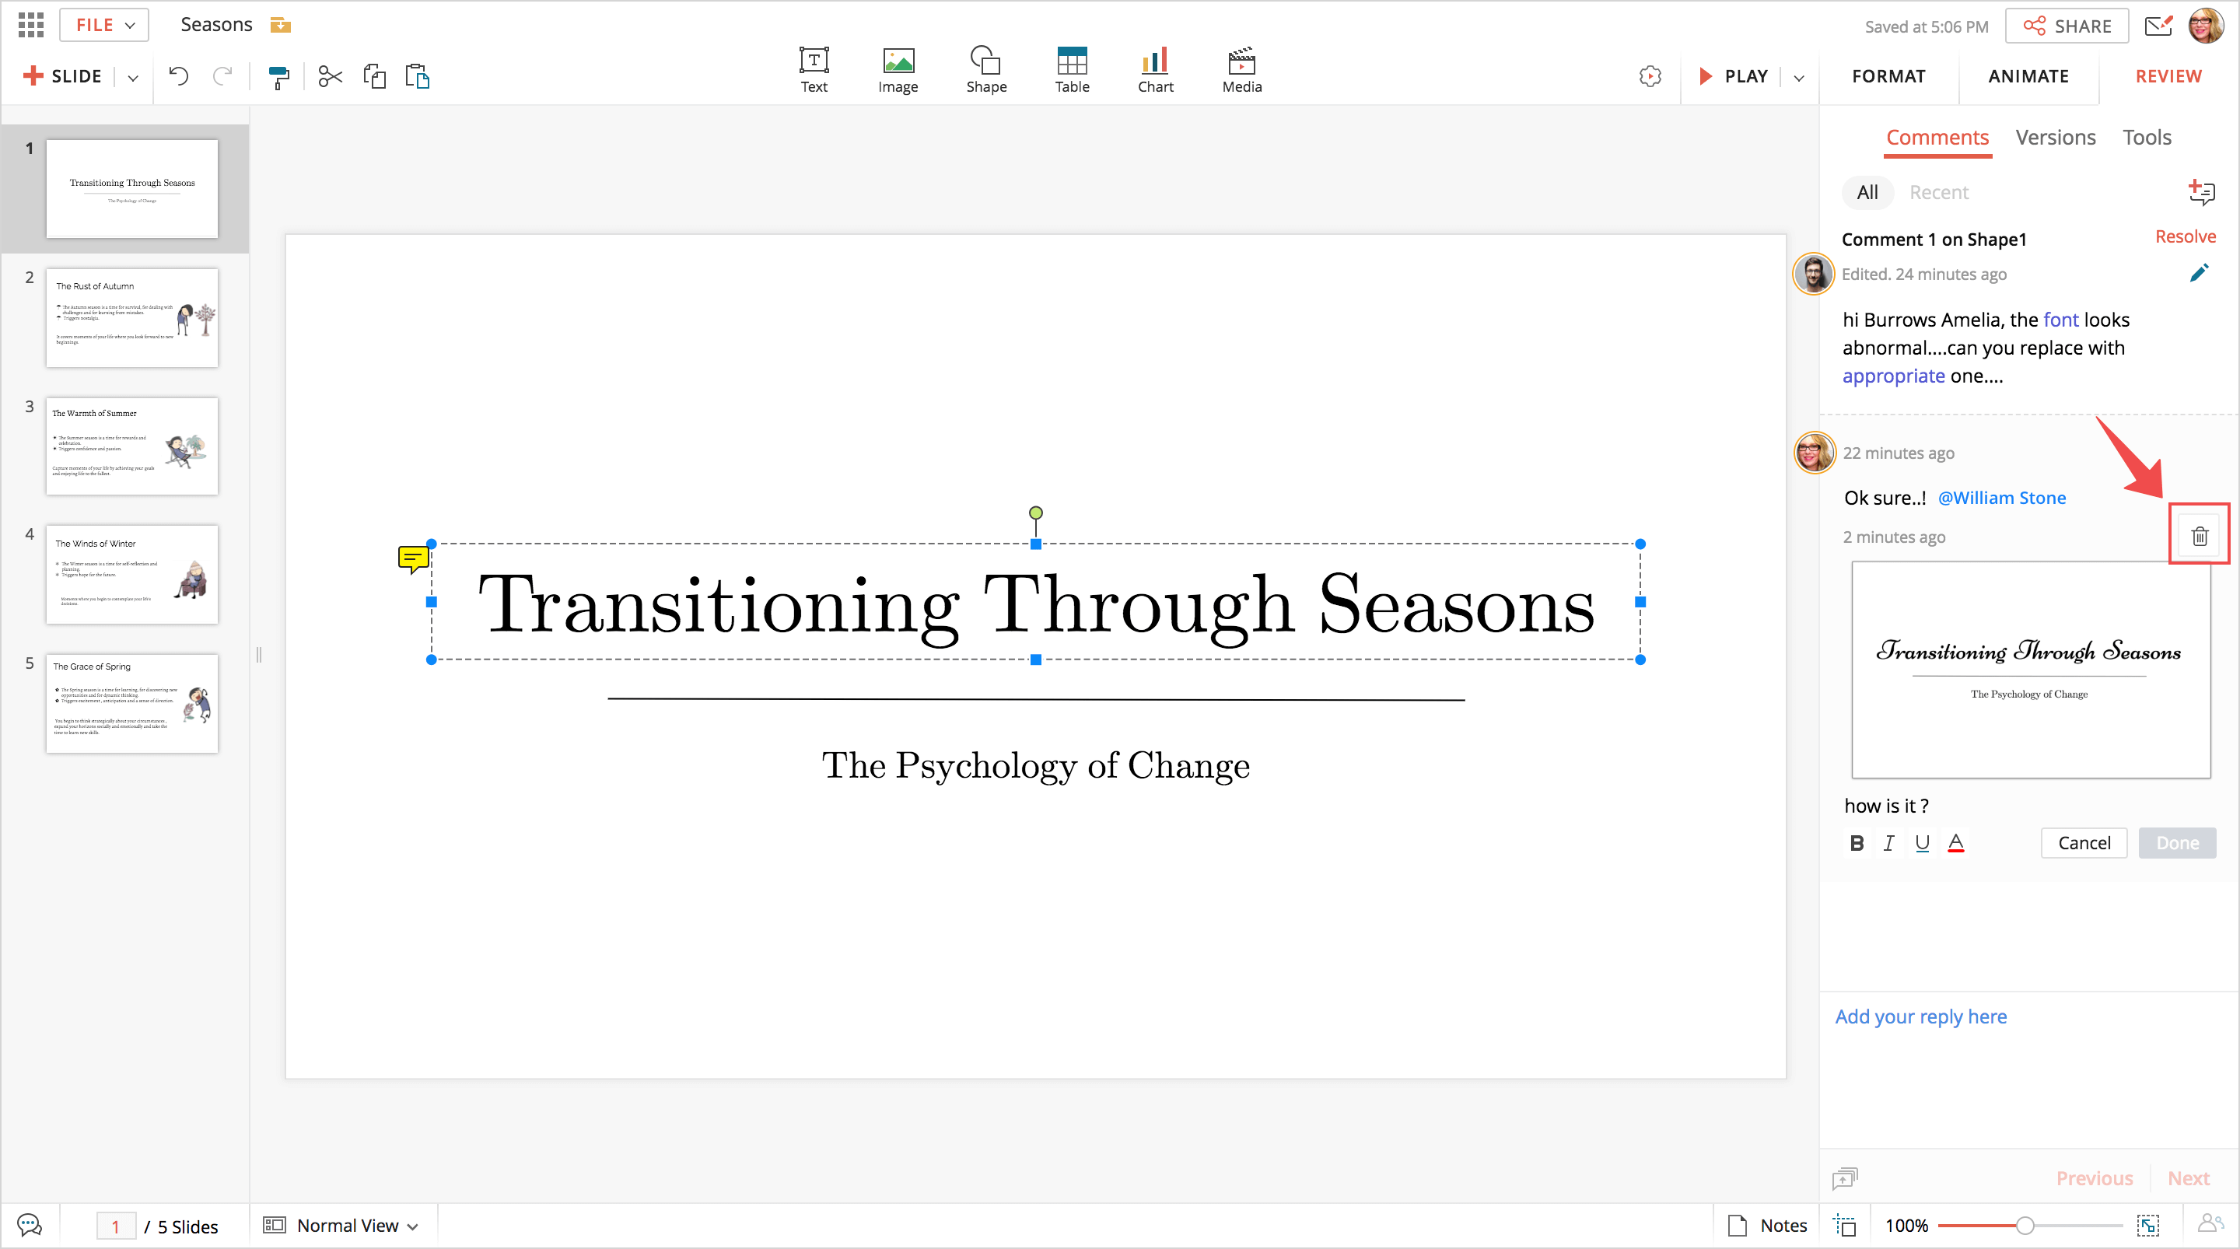Toggle bold formatting in reply editor
This screenshot has width=2240, height=1249.
click(x=1857, y=843)
